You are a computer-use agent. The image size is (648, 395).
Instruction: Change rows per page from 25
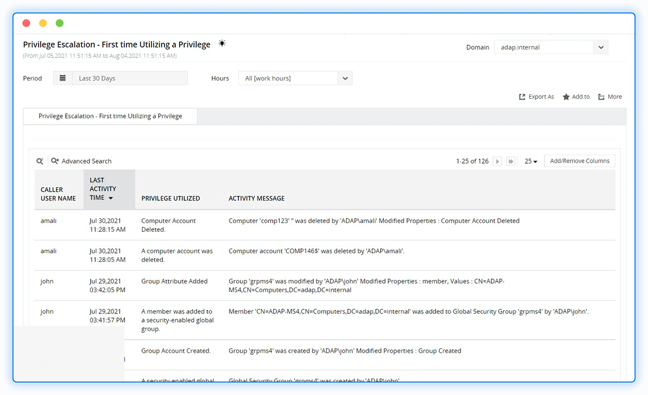click(531, 161)
